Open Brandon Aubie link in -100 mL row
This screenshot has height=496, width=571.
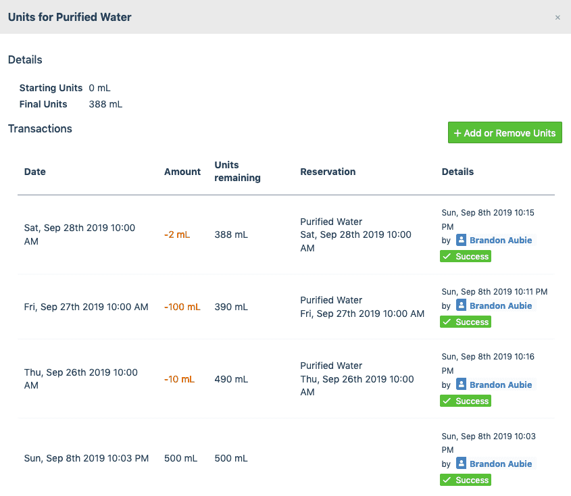pyautogui.click(x=501, y=305)
